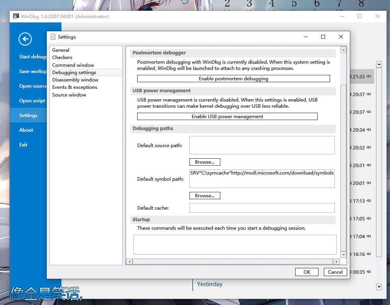Viewport: 390px width, 305px height.
Task: Select Debugging settings category
Action: (86, 73)
